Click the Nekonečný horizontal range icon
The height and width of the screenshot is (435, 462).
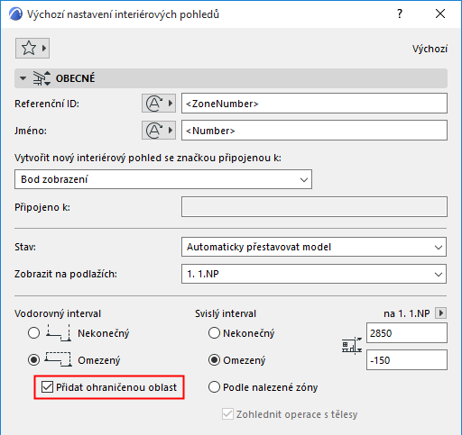pos(58,332)
